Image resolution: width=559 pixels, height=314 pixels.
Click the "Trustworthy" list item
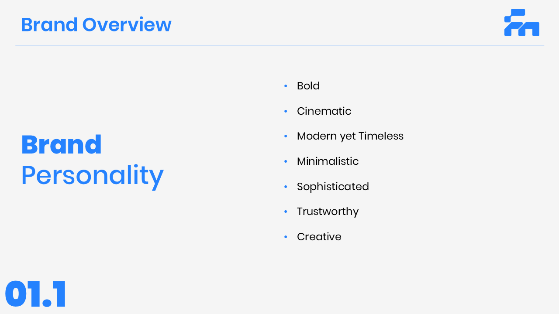[x=328, y=212]
